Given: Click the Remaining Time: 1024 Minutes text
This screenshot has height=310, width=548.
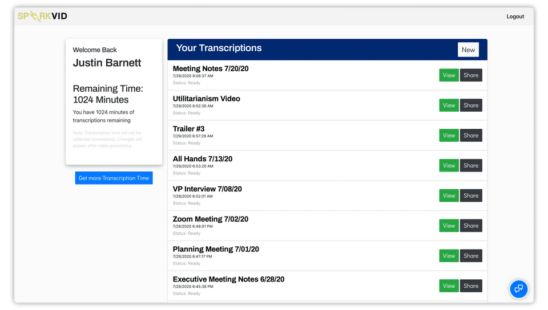Looking at the screenshot, I should (108, 94).
